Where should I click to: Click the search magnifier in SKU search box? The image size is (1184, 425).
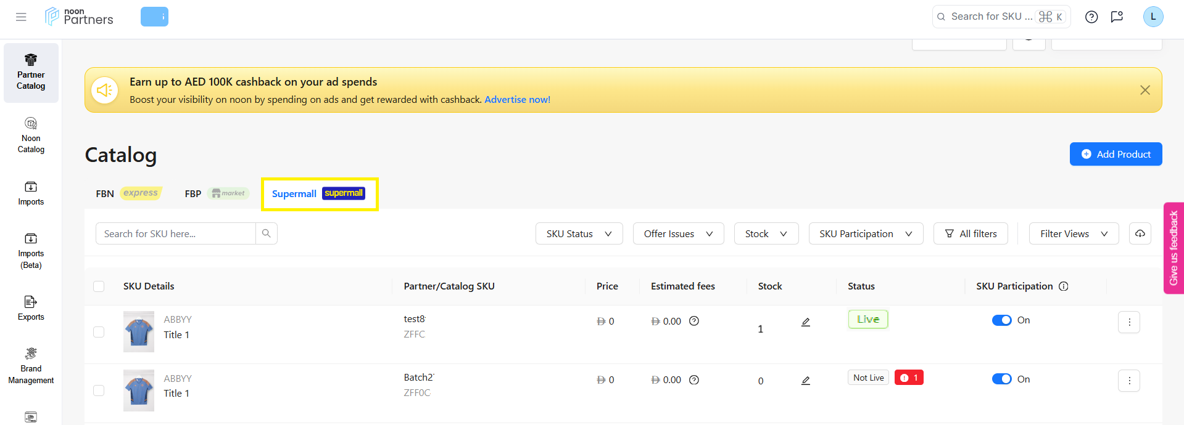coord(267,233)
